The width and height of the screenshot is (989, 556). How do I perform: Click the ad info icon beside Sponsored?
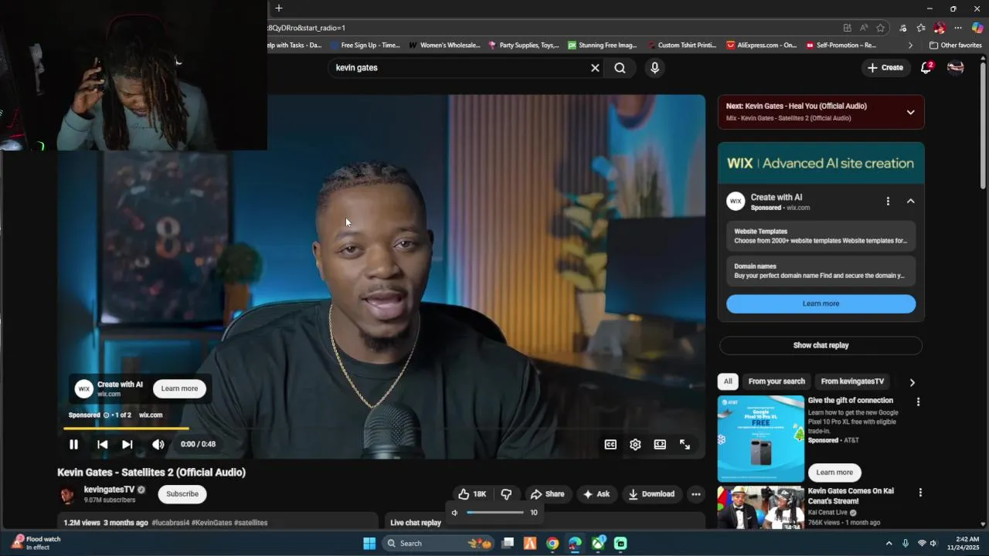106,415
